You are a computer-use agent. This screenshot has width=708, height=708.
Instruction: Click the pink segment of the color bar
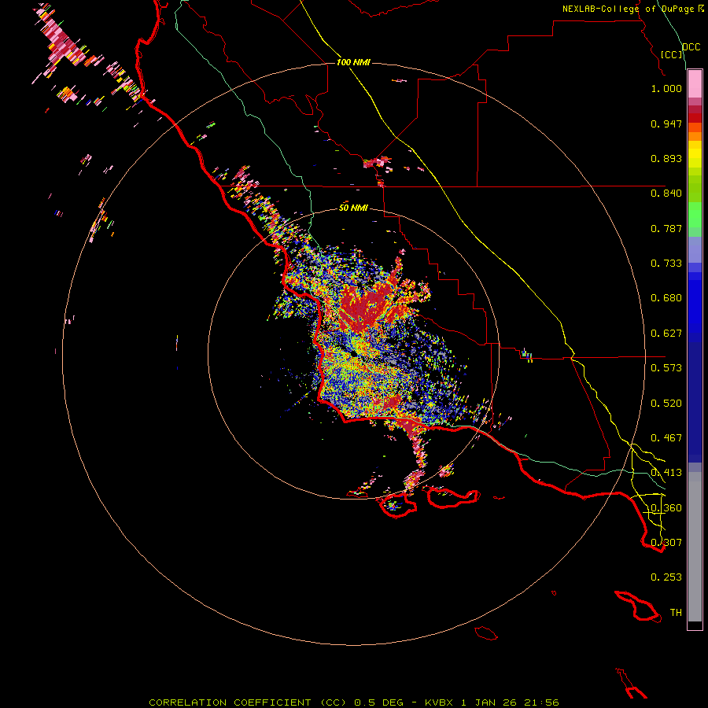pos(695,84)
